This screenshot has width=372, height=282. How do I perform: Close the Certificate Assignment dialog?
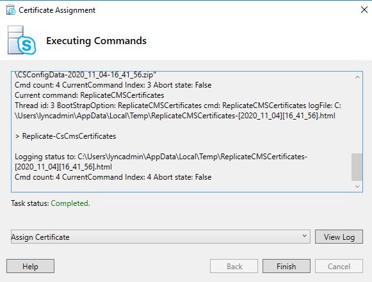click(364, 10)
